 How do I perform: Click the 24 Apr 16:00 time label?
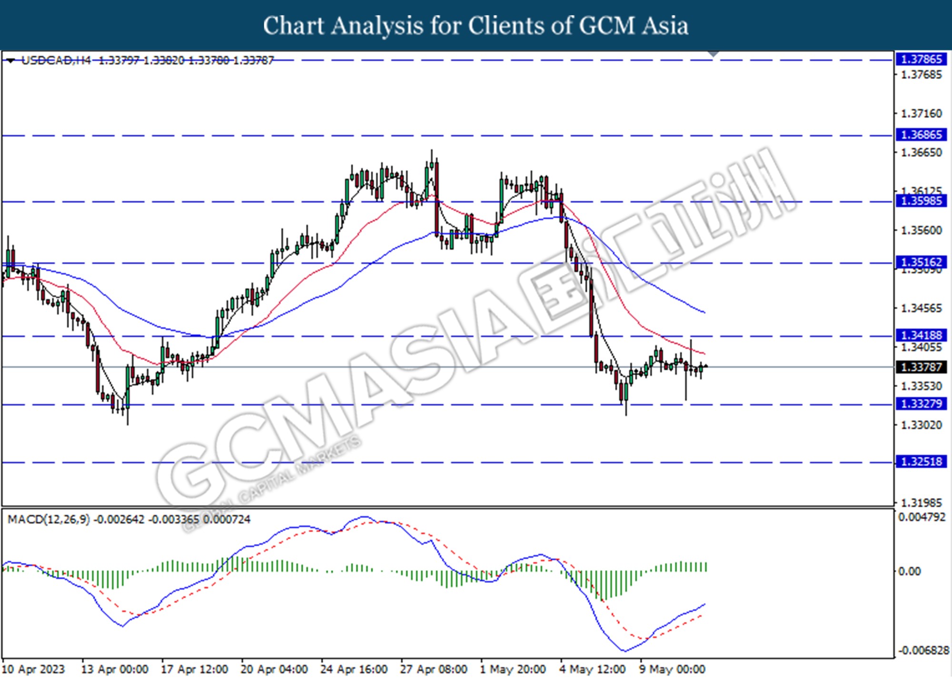pos(354,669)
